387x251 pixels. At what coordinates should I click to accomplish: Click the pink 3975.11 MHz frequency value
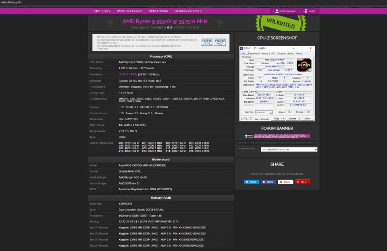coord(128,74)
